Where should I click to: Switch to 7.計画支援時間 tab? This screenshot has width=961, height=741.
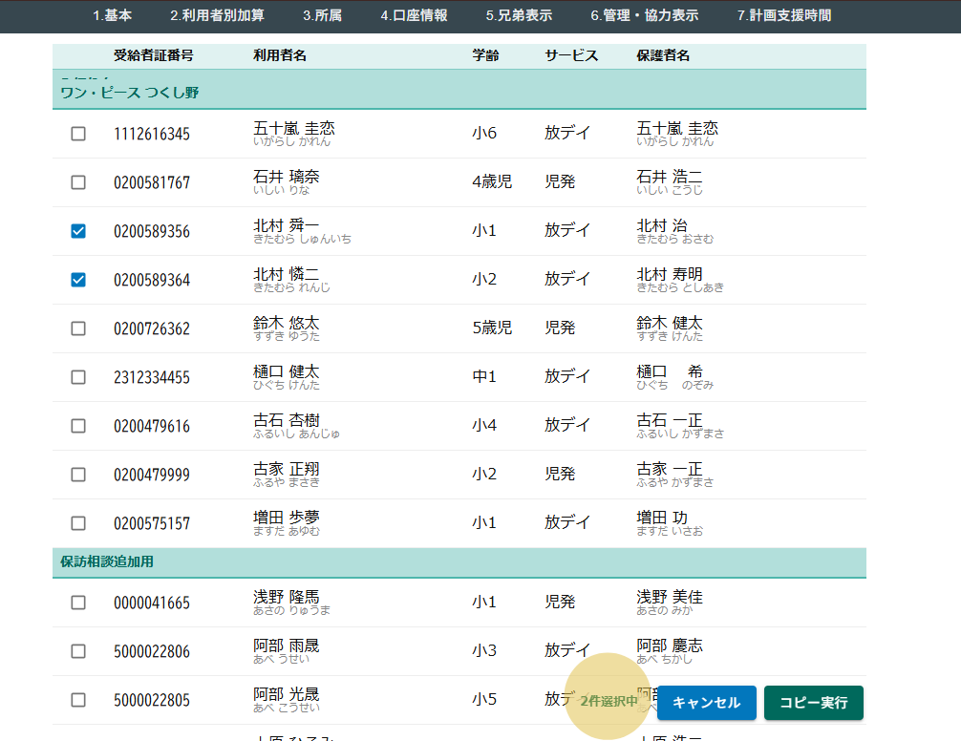[x=784, y=15]
